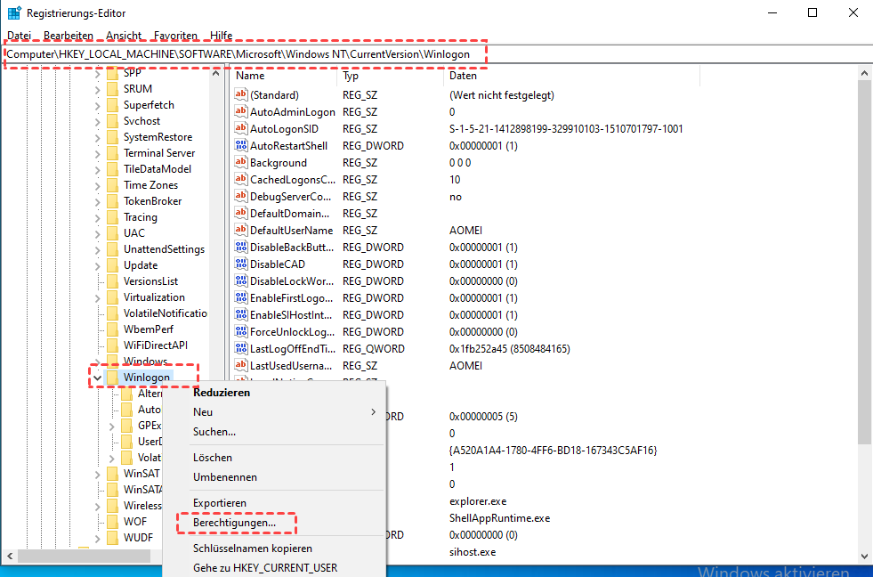873x577 pixels.
Task: Click the folder icon for Terminal Server
Action: (112, 153)
